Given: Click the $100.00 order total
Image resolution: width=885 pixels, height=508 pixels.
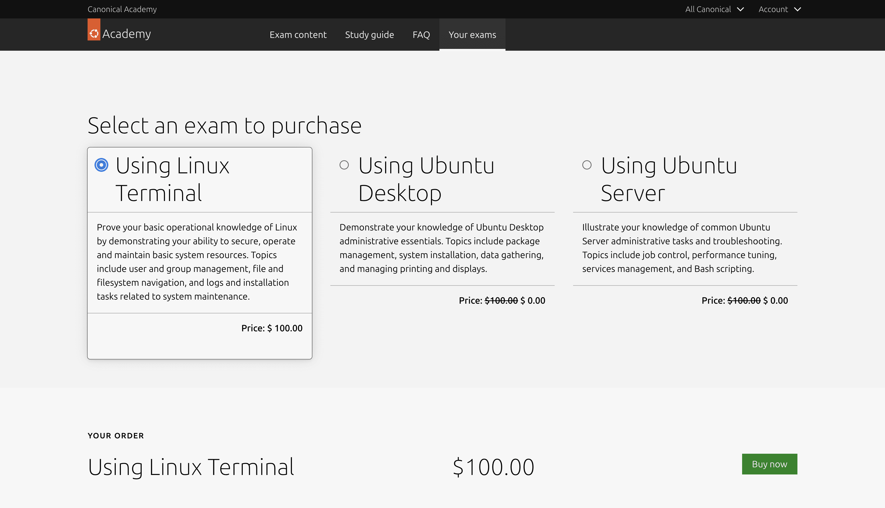Looking at the screenshot, I should pos(493,467).
